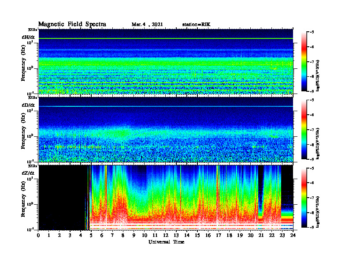Click hour 12 on the Universal Time axis
349x270 pixels.
166,235
